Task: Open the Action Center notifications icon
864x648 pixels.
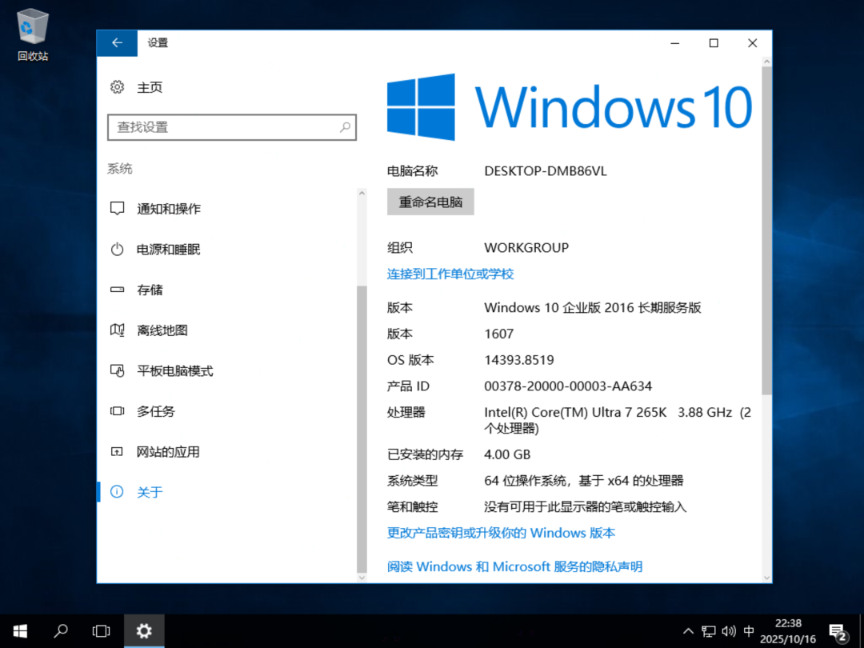Action: 838,632
